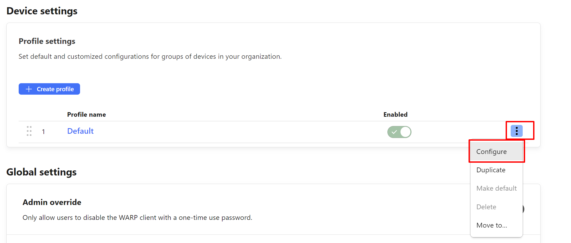The width and height of the screenshot is (571, 243).
Task: Open the Default profile link
Action: [x=80, y=131]
